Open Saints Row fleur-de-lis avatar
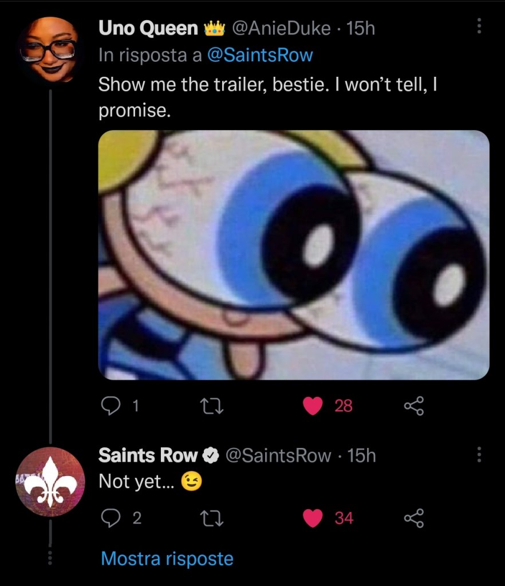 click(x=51, y=478)
